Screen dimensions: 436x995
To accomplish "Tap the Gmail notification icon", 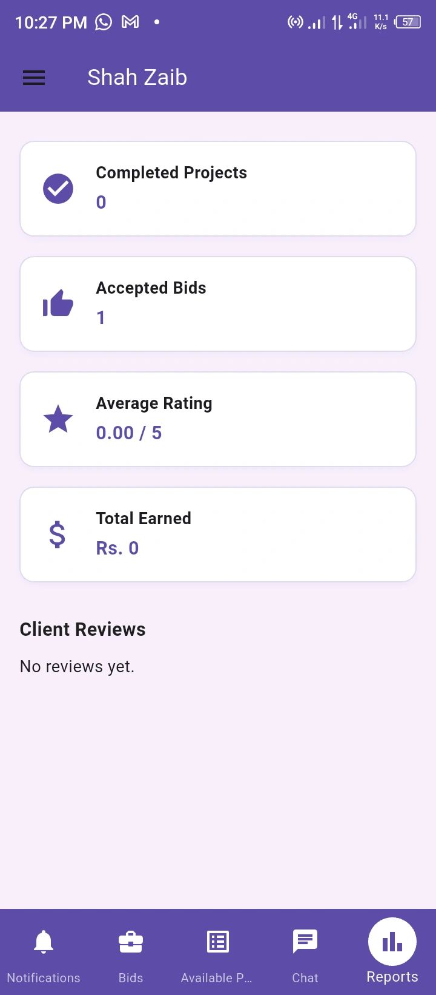I will (x=130, y=22).
